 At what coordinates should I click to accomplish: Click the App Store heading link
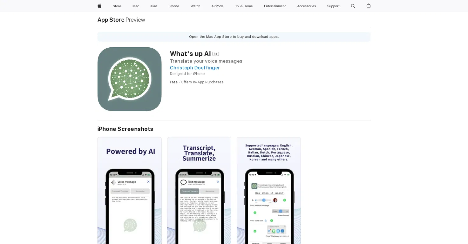tap(111, 20)
